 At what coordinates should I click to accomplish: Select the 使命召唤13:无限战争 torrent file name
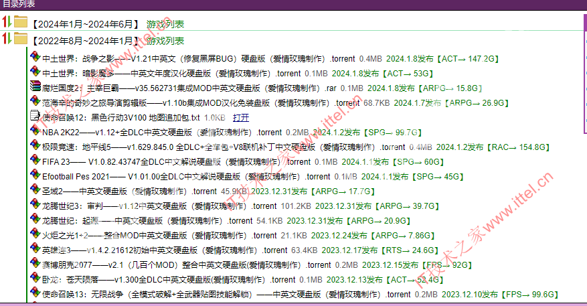point(226,295)
